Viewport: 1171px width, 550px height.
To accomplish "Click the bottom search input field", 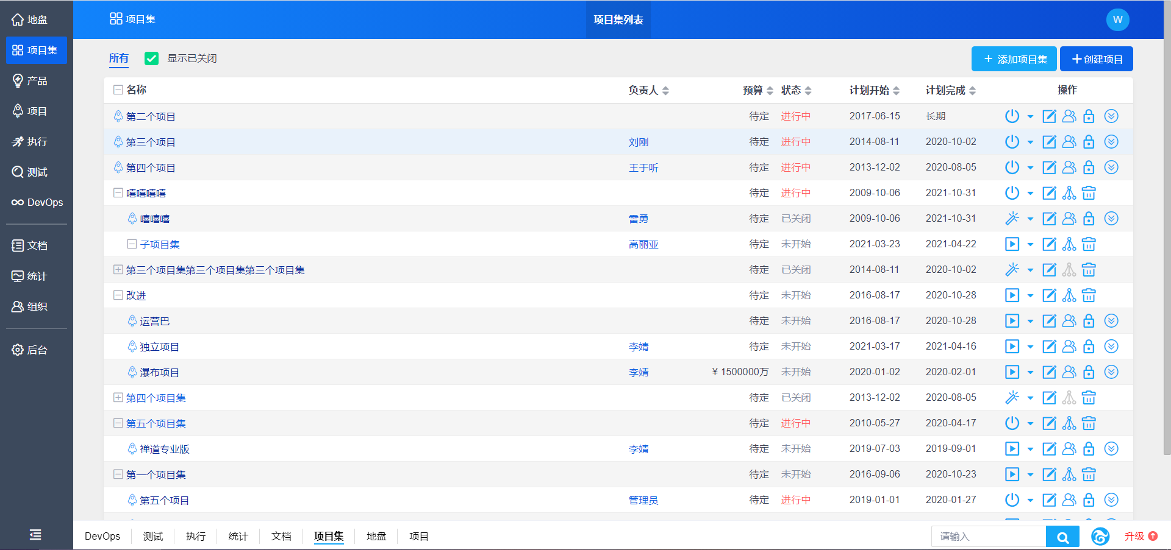I will tap(989, 537).
